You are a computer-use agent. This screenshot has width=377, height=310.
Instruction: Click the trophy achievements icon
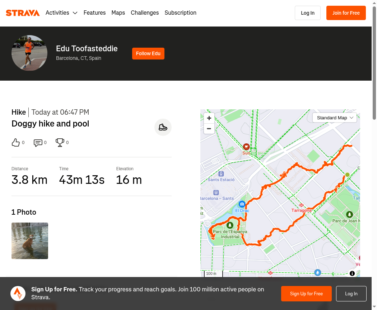coord(60,143)
